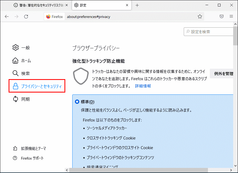Click the lock icon for privacy section
Image resolution: width=238 pixels, height=173 pixels.
click(x=16, y=86)
